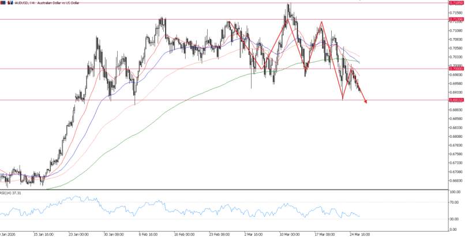The width and height of the screenshot is (465, 237).
Task: Click the 0.68830 price axis value
Action: click(457, 110)
